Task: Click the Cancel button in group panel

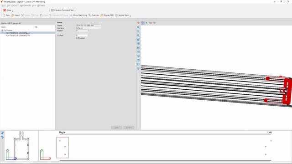Action: pos(129,128)
